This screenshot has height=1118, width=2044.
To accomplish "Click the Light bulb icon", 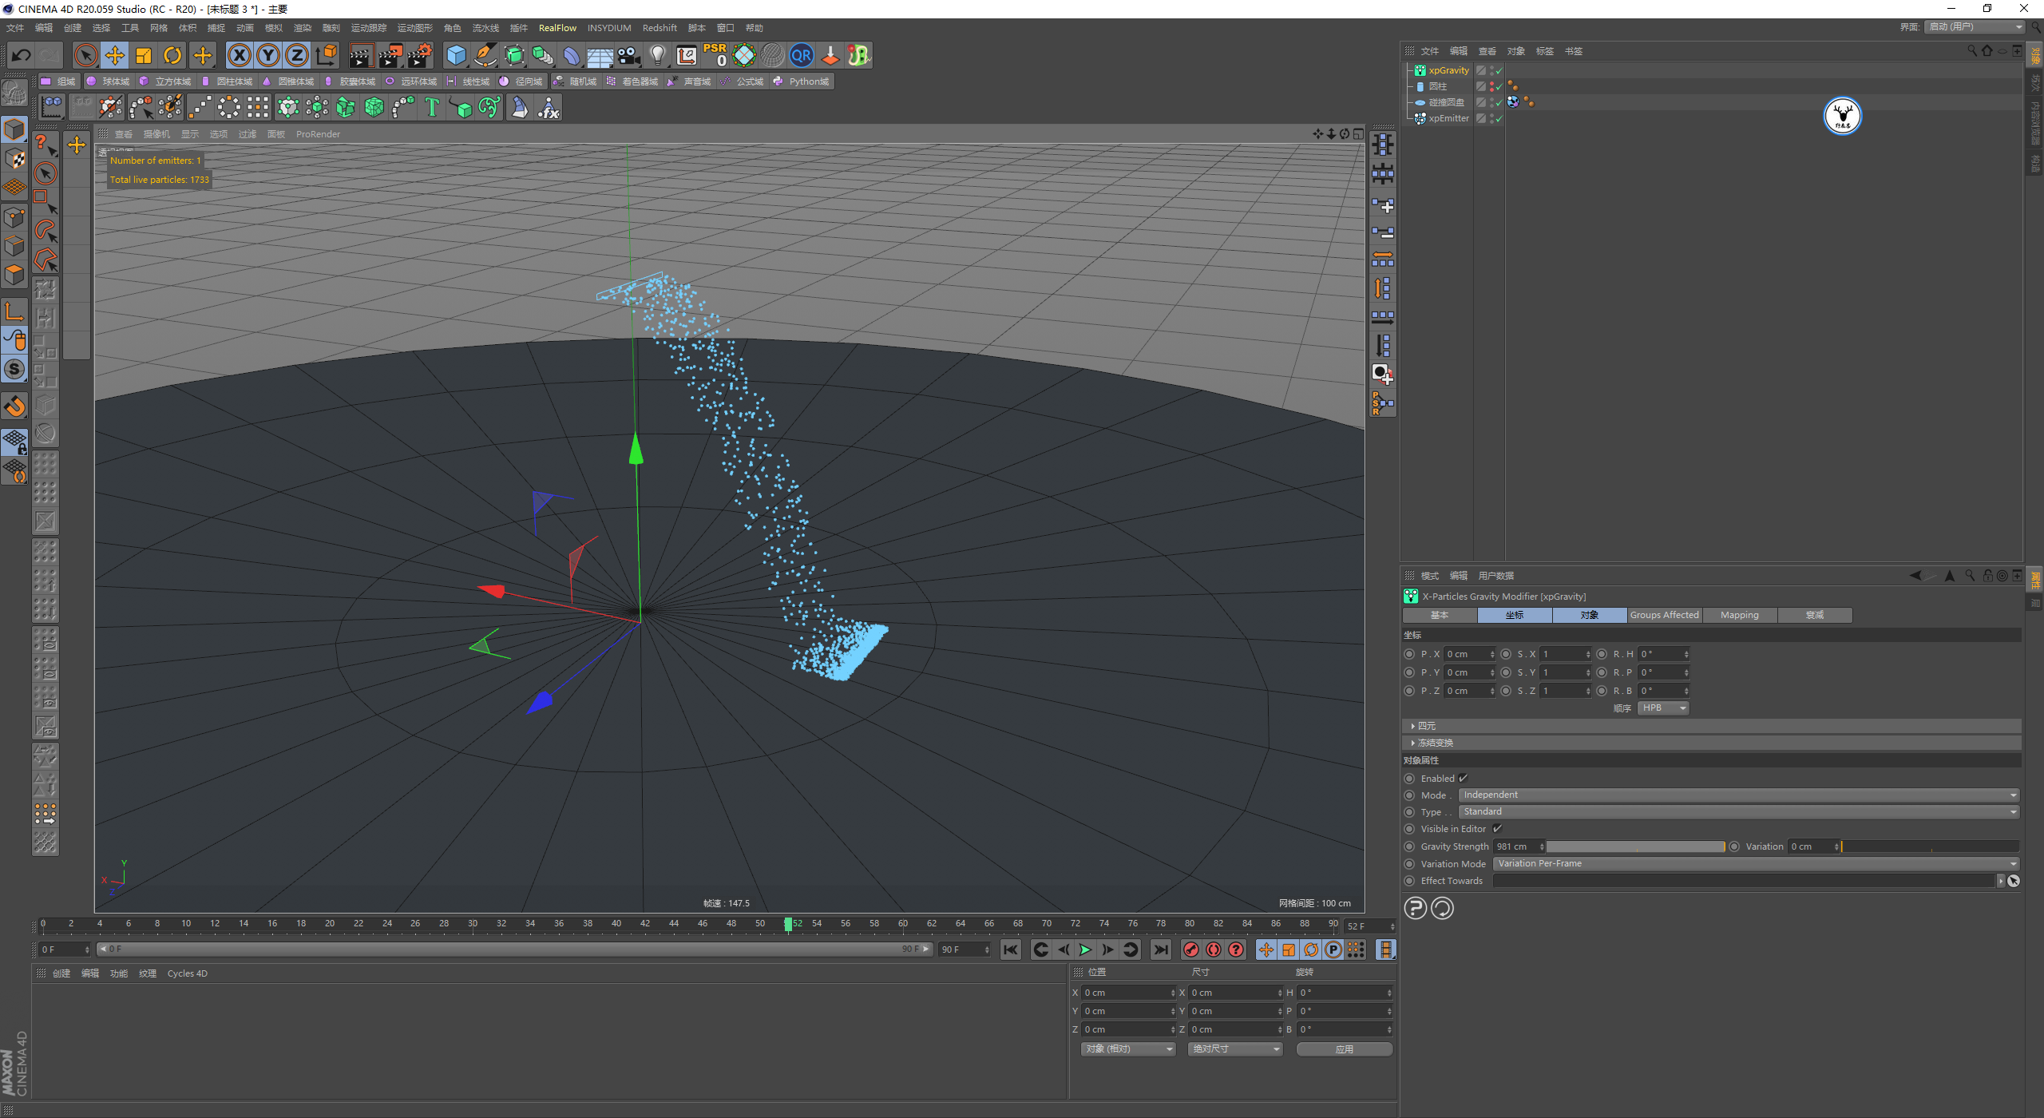I will click(x=657, y=55).
